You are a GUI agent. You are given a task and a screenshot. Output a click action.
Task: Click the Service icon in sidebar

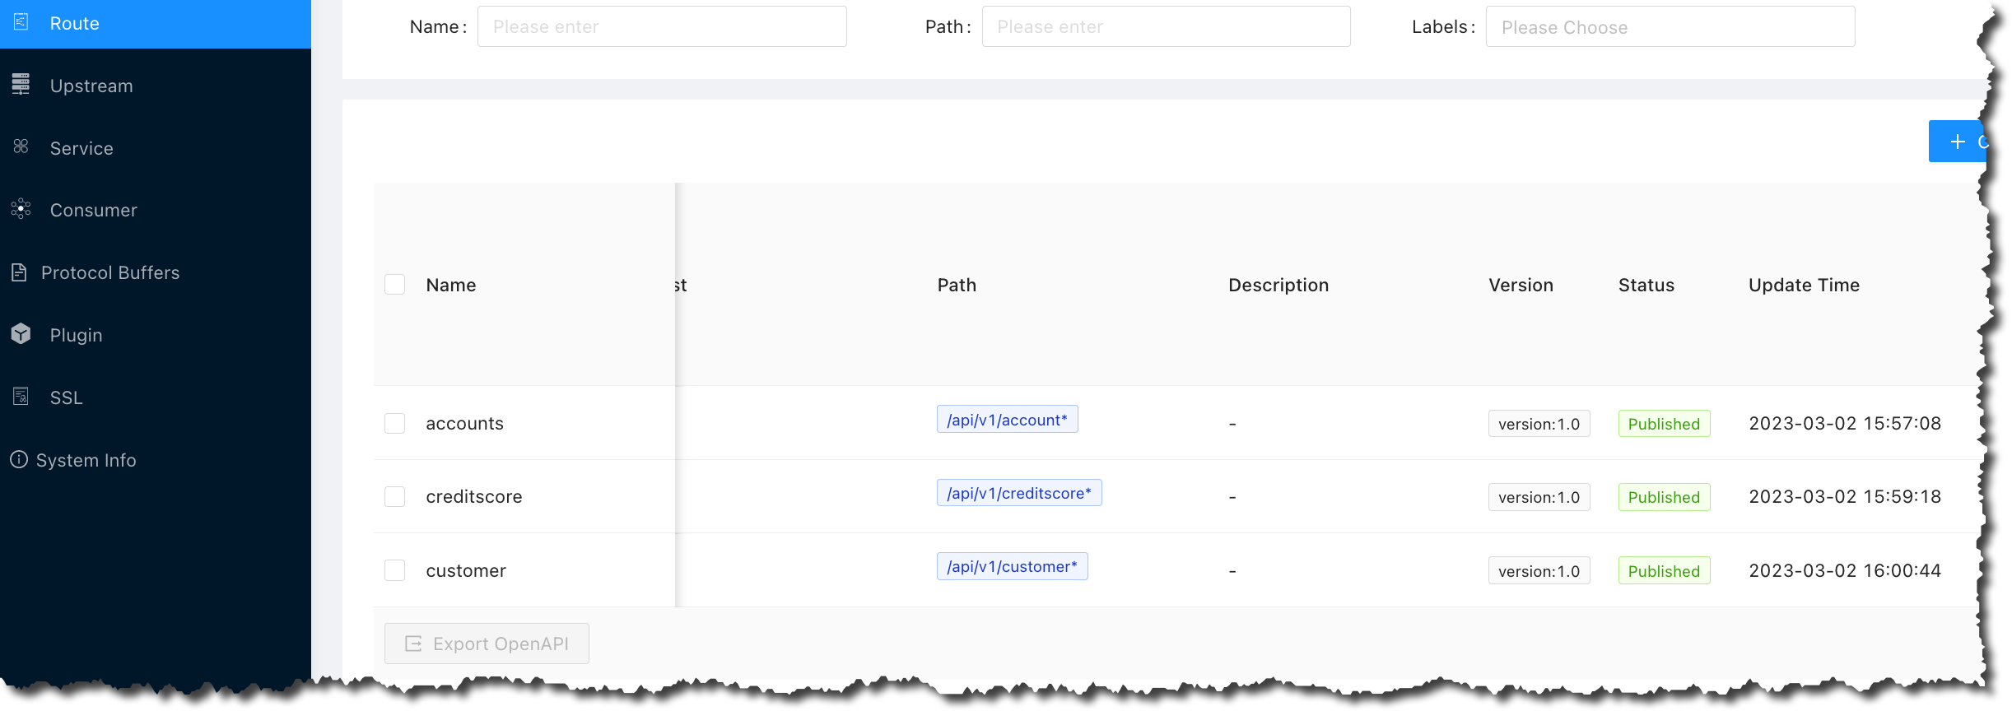tap(21, 146)
